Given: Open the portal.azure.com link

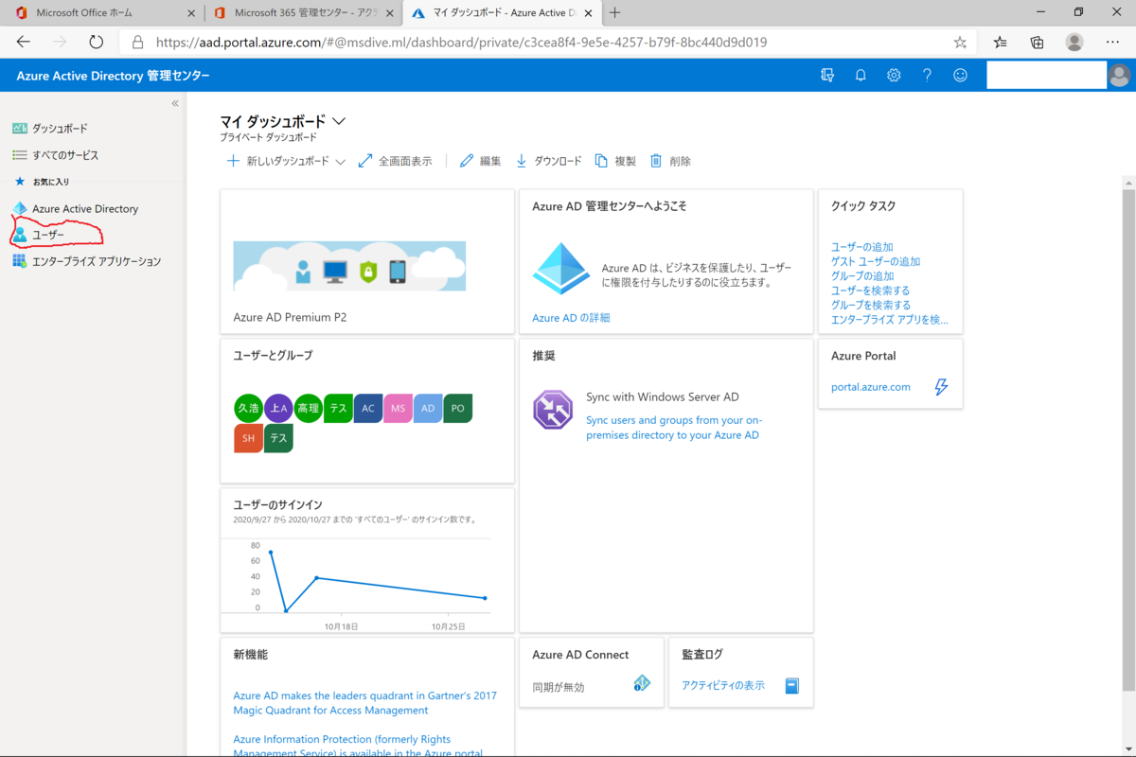Looking at the screenshot, I should pos(871,387).
